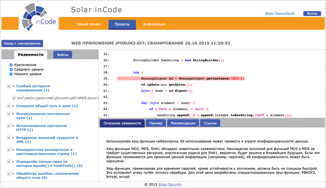The height and width of the screenshot is (188, 326).
Task: Click the Выход logout button
Action: [x=312, y=13]
